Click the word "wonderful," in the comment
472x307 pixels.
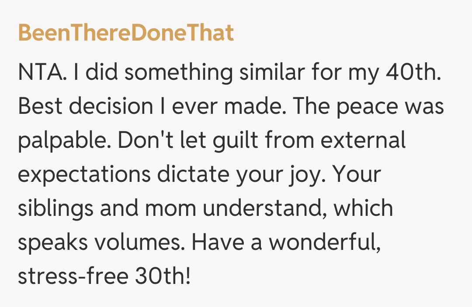tap(324, 243)
